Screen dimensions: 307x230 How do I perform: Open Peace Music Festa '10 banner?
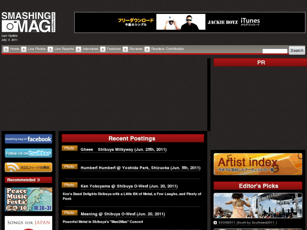(x=29, y=199)
